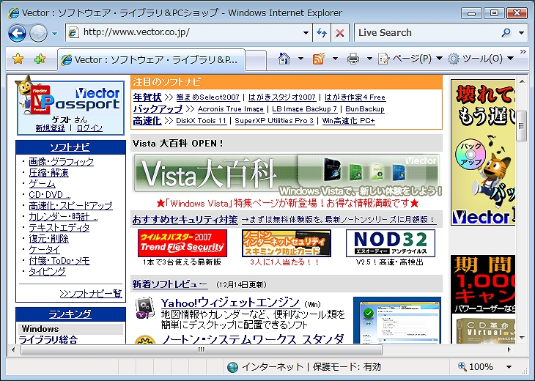
Task: Open the ゲーム category link
Action: [x=42, y=184]
